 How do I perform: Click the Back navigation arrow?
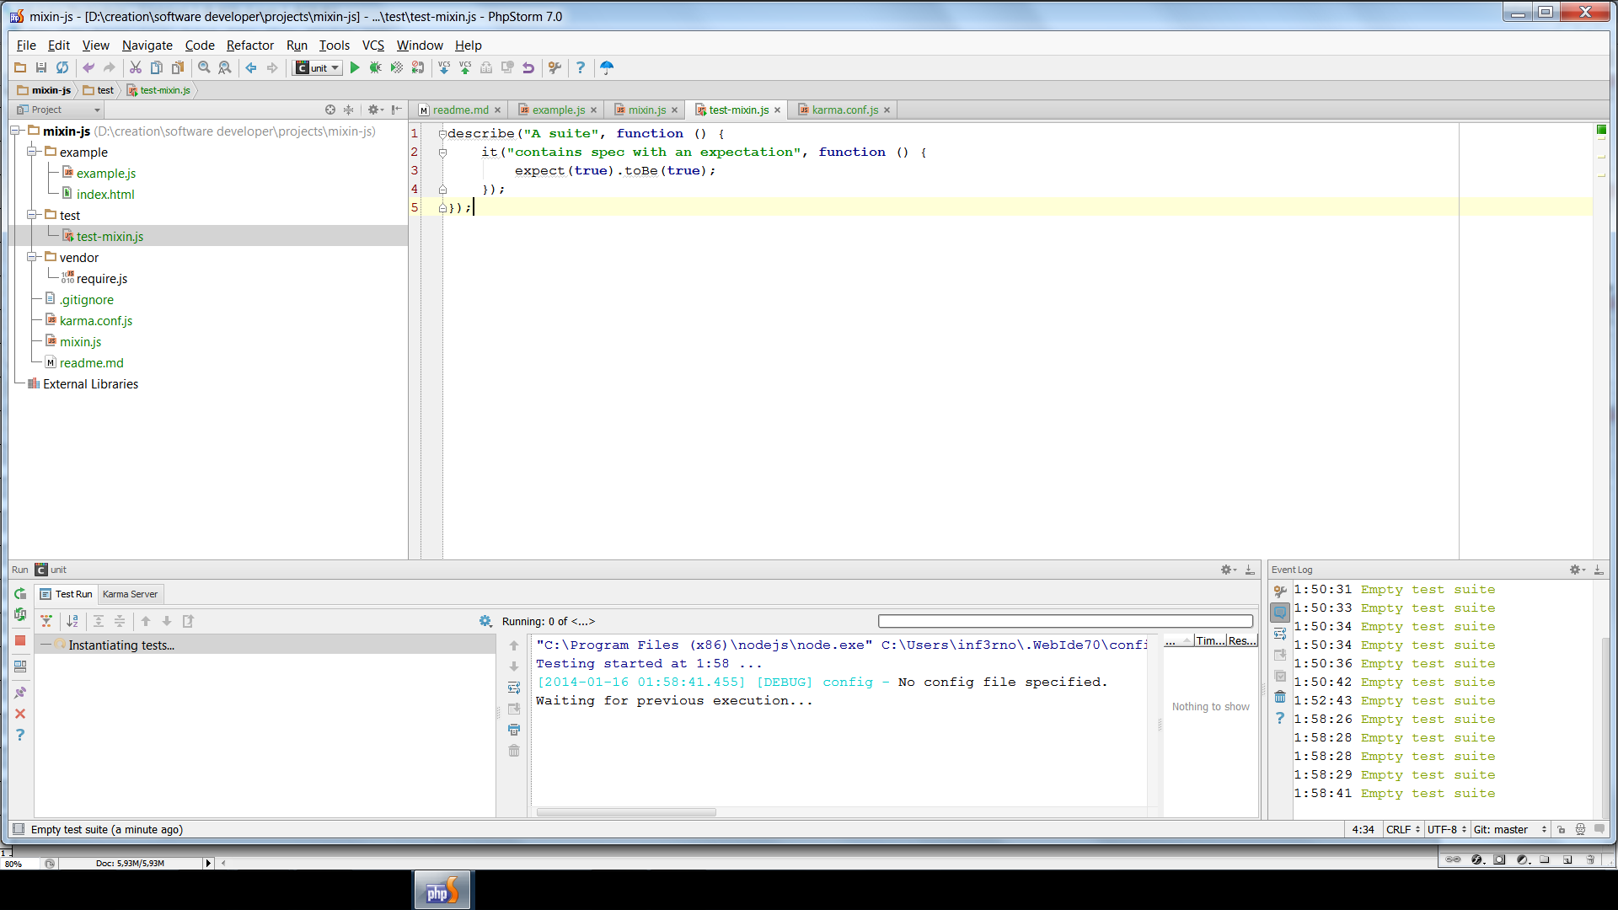[x=251, y=67]
